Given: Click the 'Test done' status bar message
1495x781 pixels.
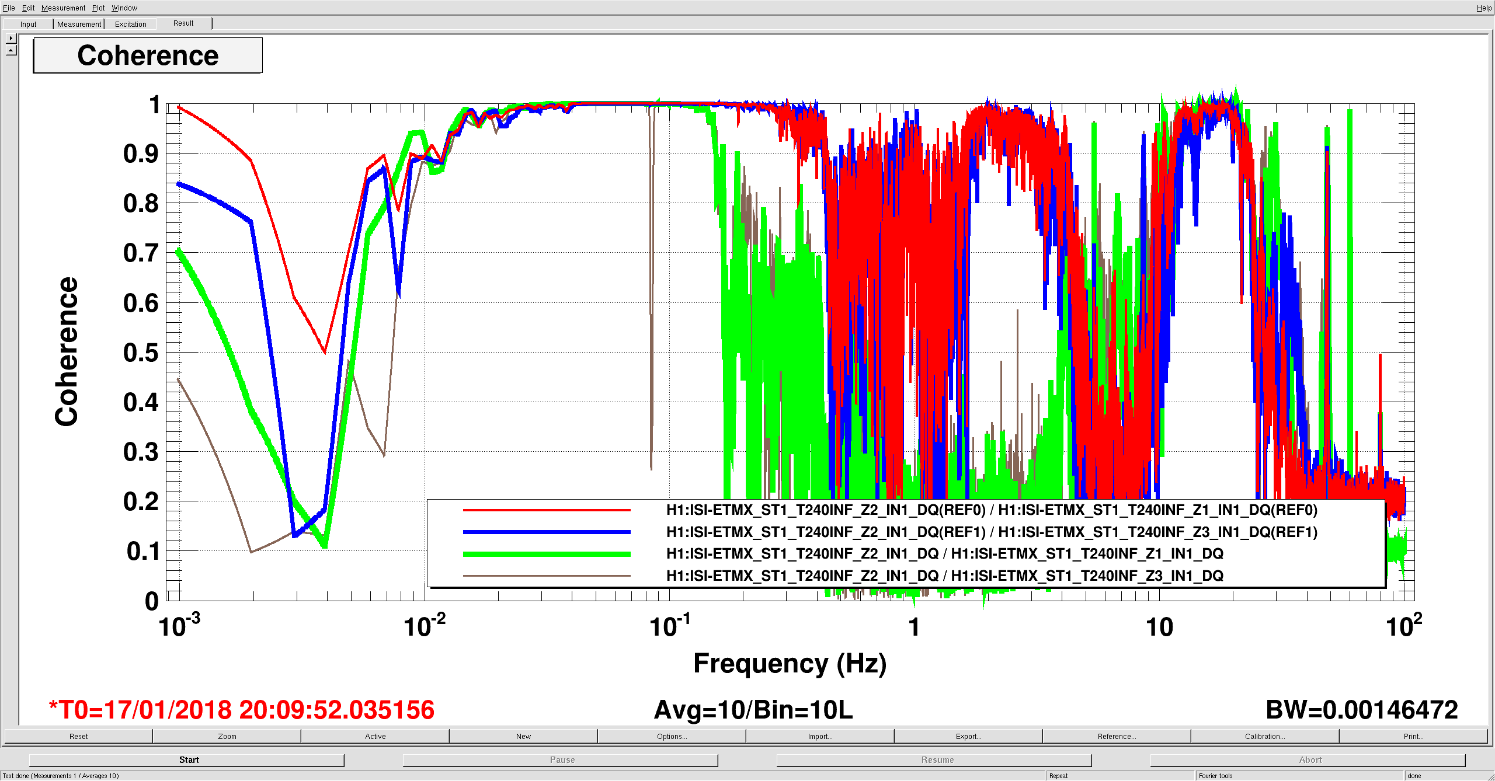Looking at the screenshot, I should tap(61, 776).
